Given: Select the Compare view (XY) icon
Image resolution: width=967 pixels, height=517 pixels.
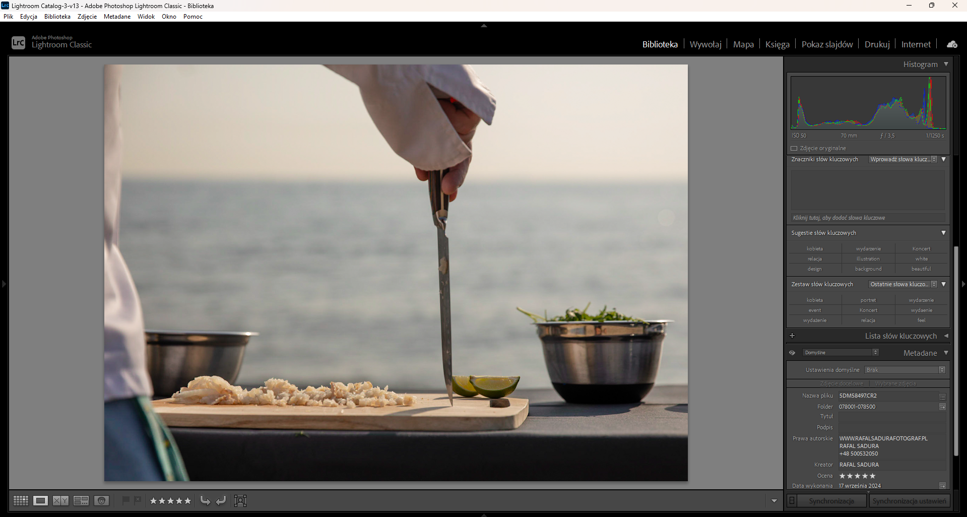Looking at the screenshot, I should point(60,500).
